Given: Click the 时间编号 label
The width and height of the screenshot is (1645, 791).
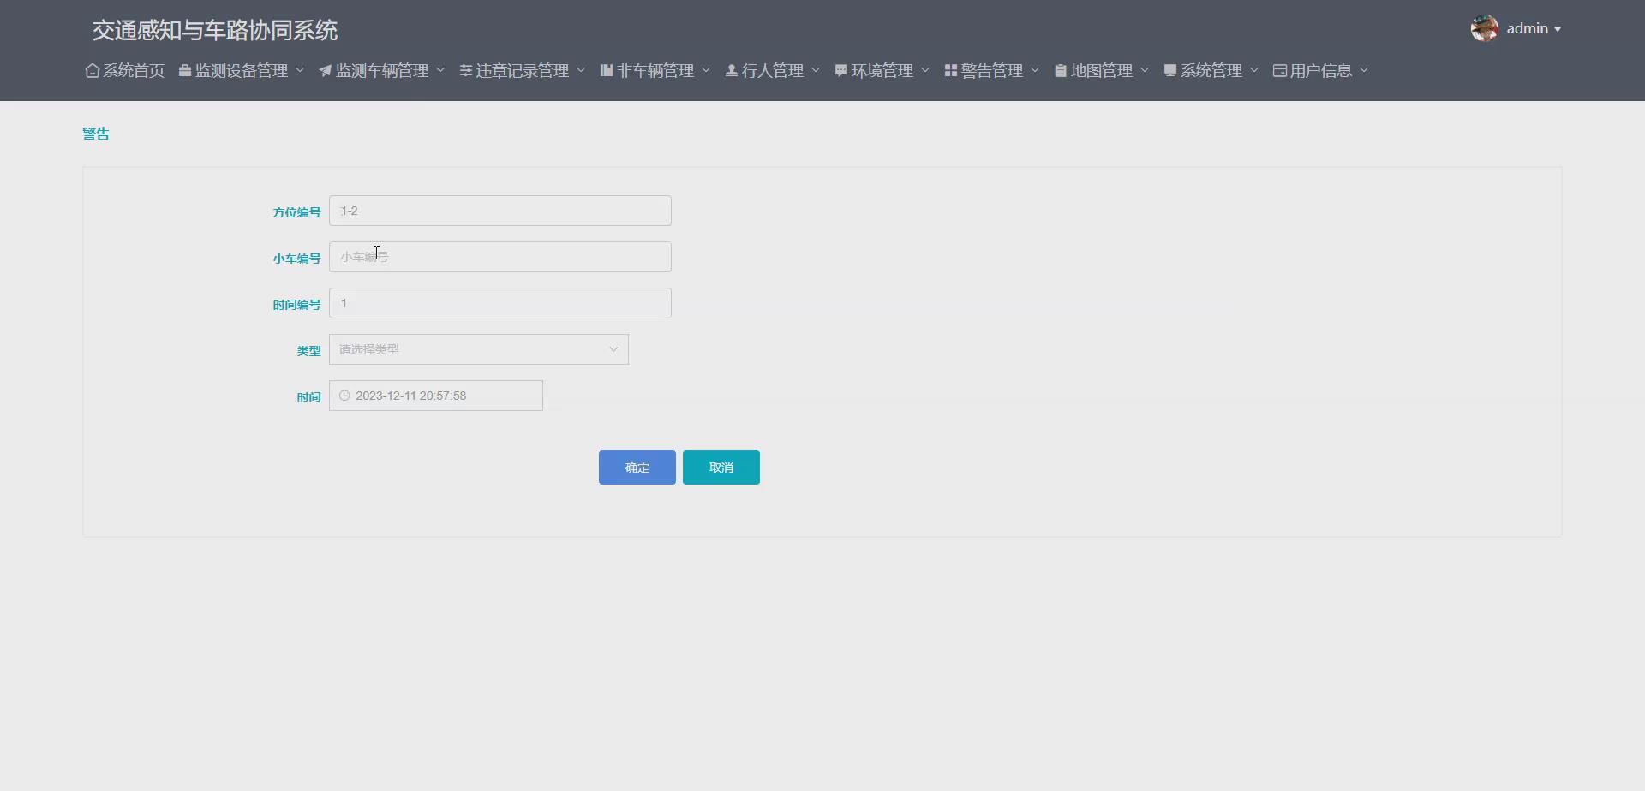Looking at the screenshot, I should pyautogui.click(x=296, y=305).
